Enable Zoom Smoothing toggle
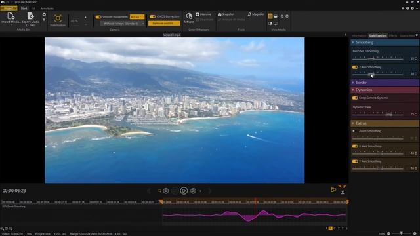The height and width of the screenshot is (236, 420). coord(354,131)
